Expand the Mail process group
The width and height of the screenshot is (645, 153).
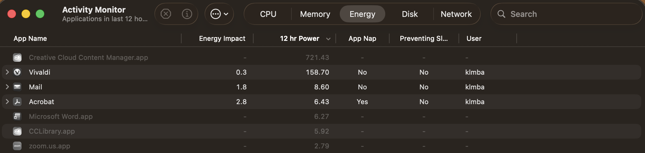point(7,87)
